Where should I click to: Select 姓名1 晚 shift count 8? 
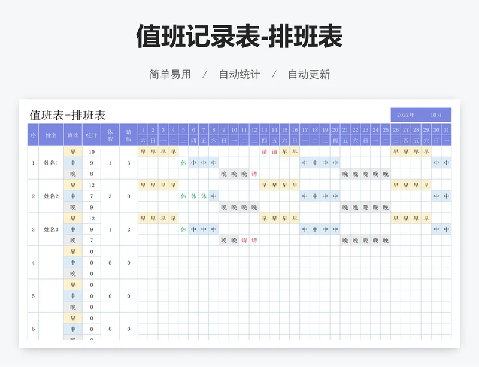point(92,174)
